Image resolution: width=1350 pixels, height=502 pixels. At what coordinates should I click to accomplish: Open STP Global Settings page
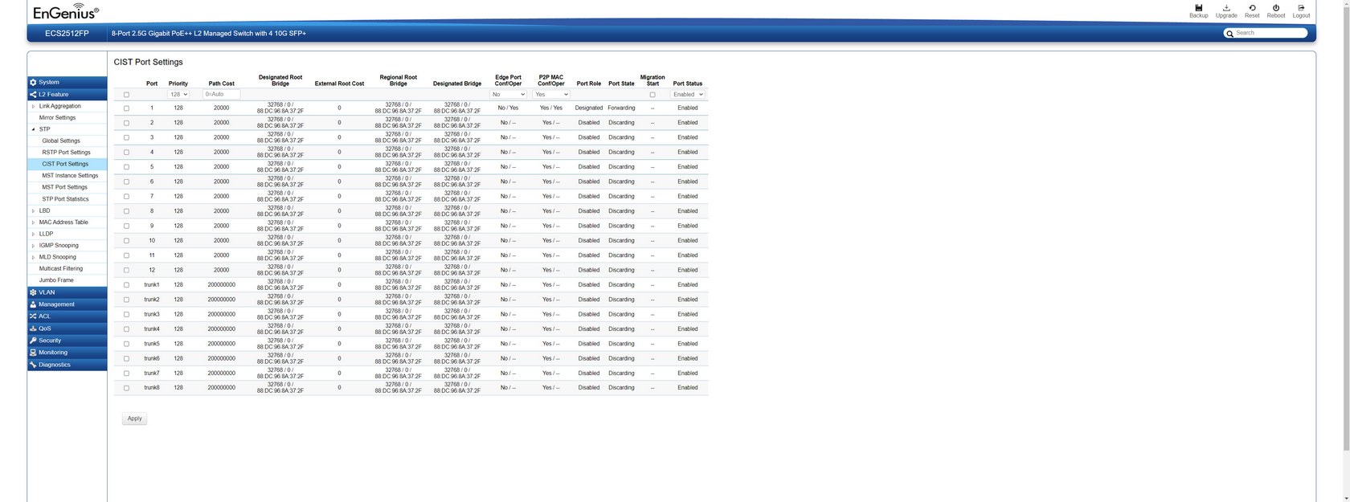tap(61, 141)
